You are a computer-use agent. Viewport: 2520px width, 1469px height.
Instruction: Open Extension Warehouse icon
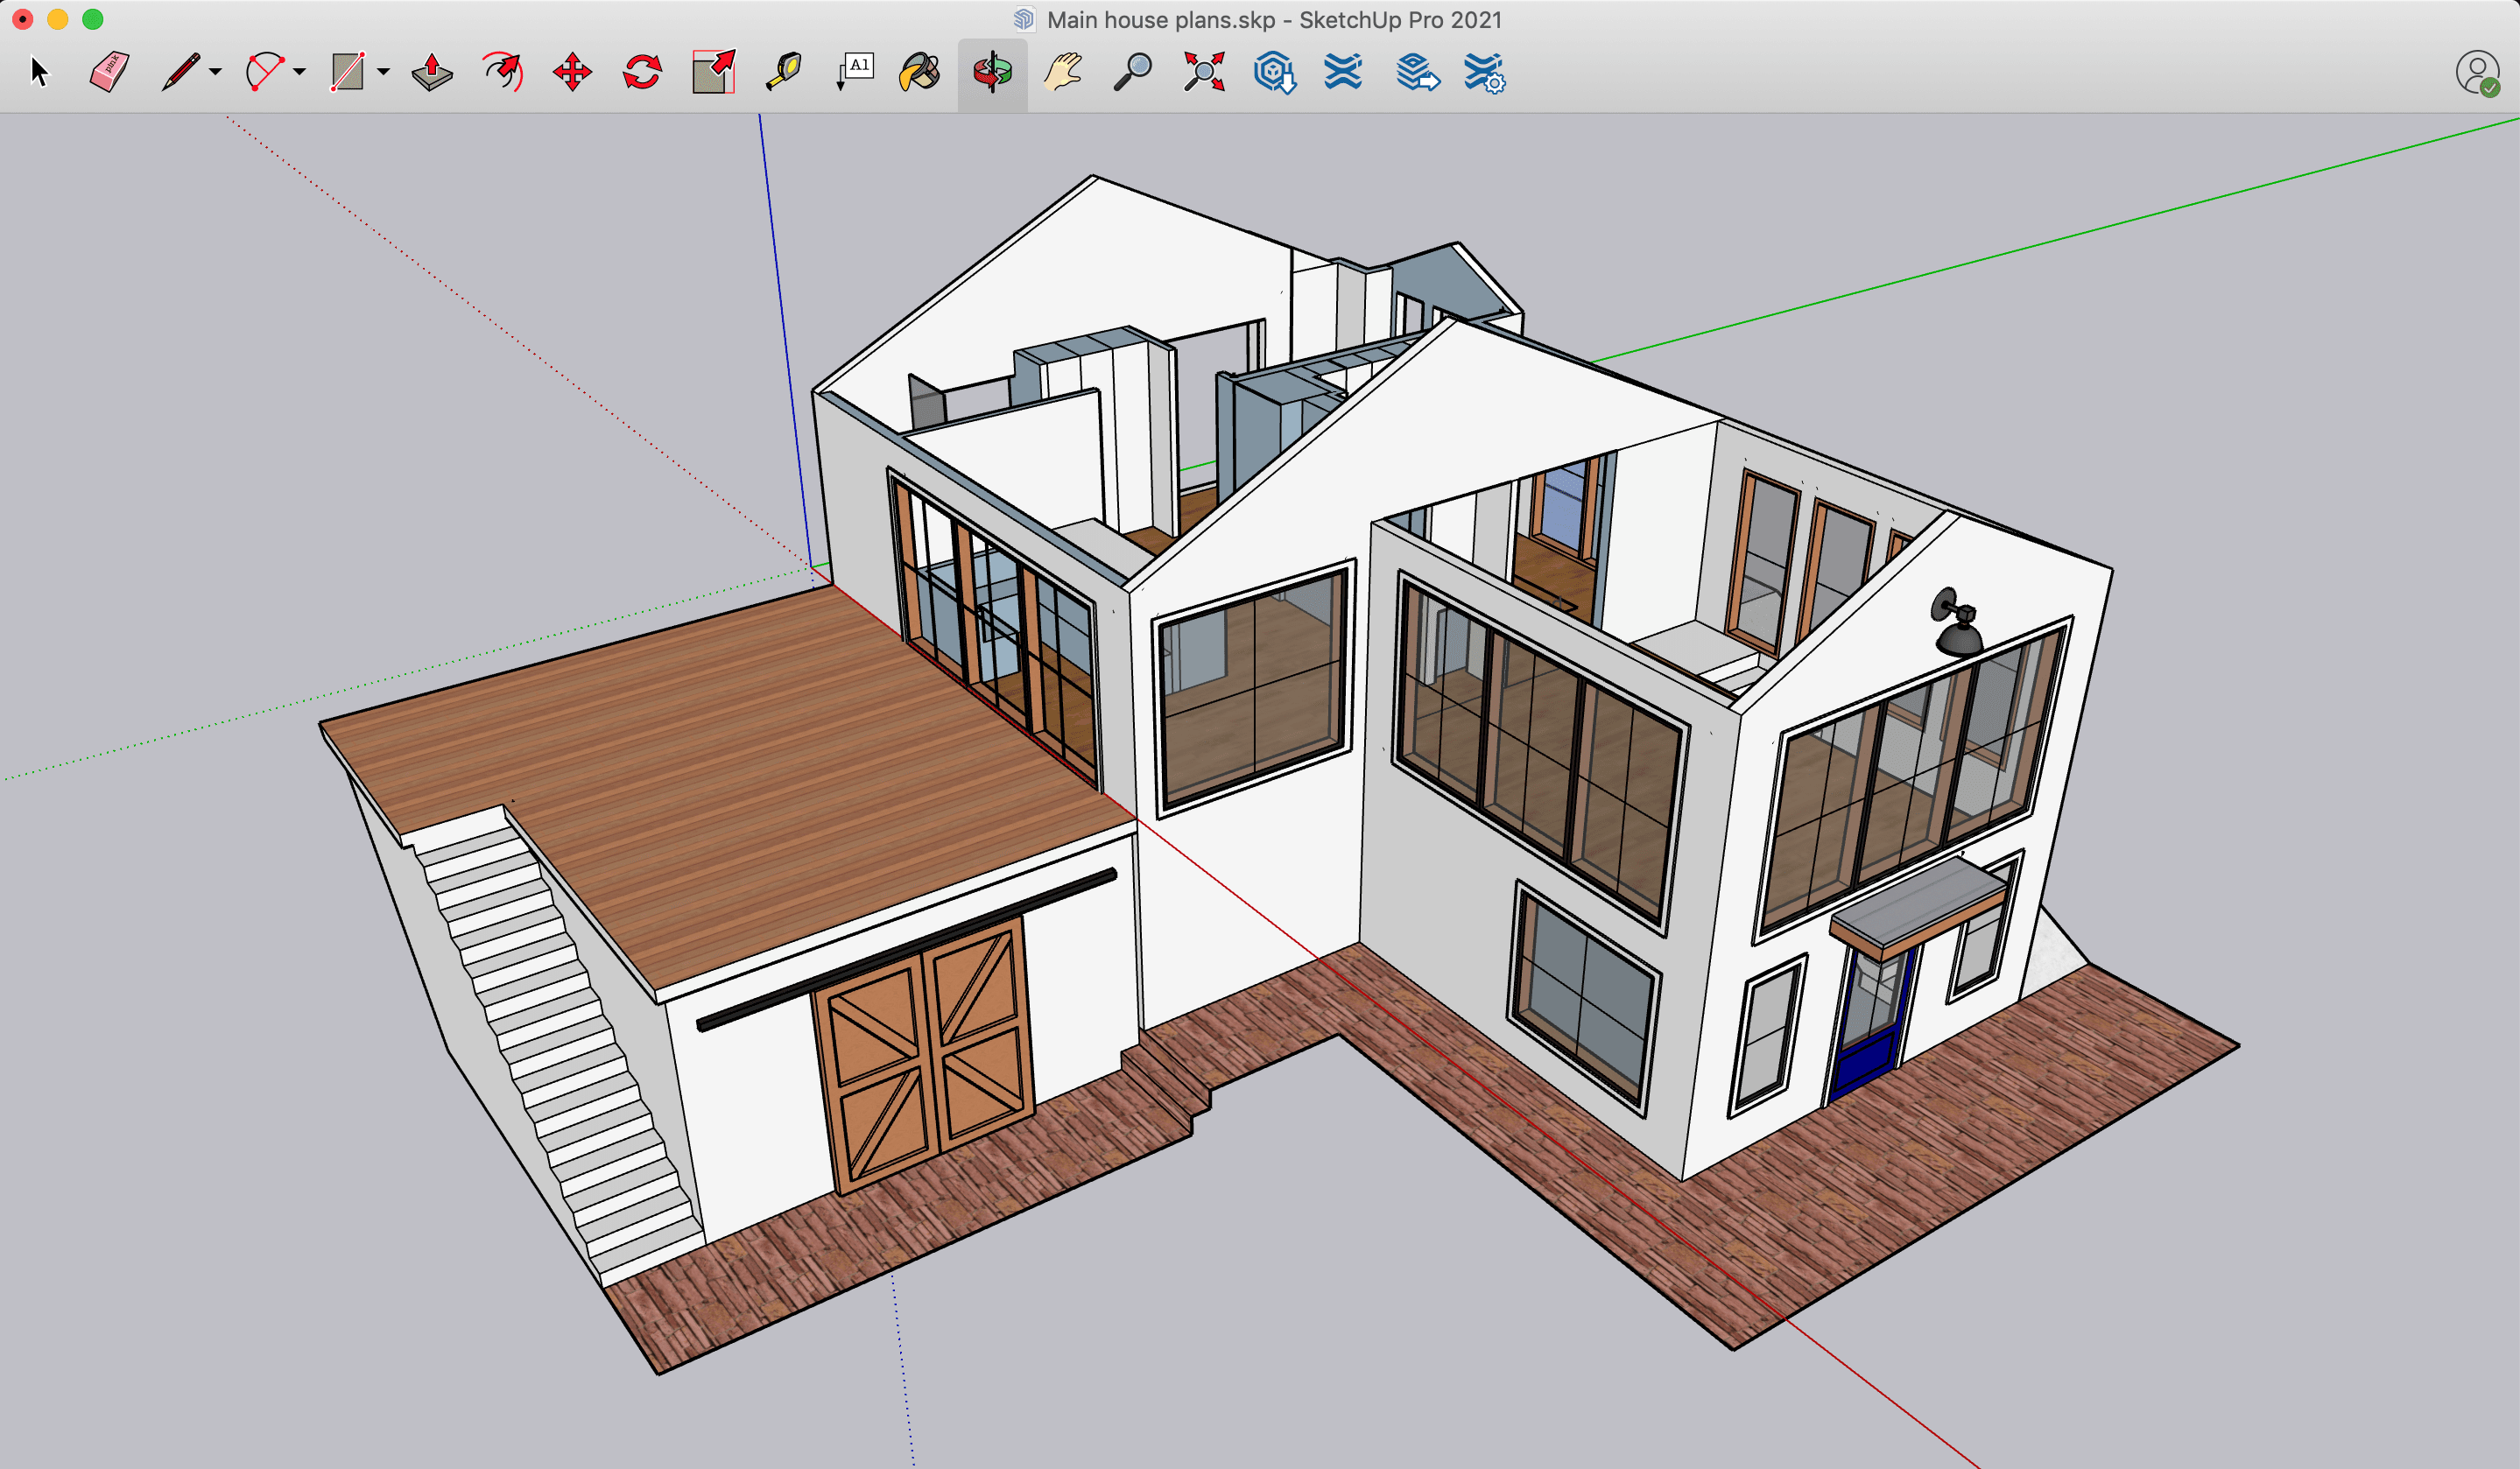tap(1343, 72)
